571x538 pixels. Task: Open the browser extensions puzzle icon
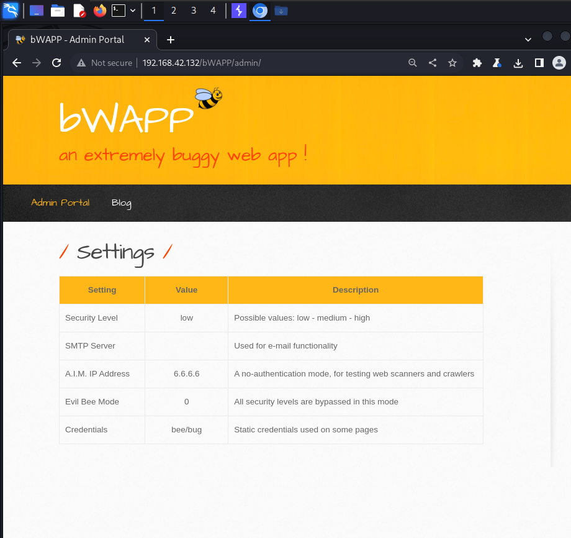[477, 63]
